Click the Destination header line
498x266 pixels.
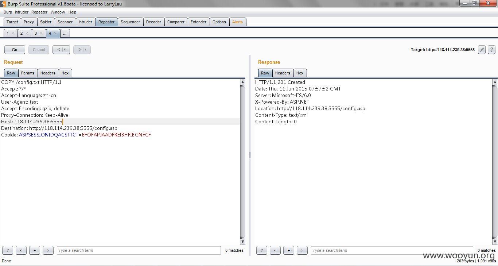tap(59, 128)
